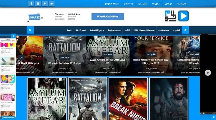
Task: Open افلام 2017 menu item
Action: coord(81,30)
